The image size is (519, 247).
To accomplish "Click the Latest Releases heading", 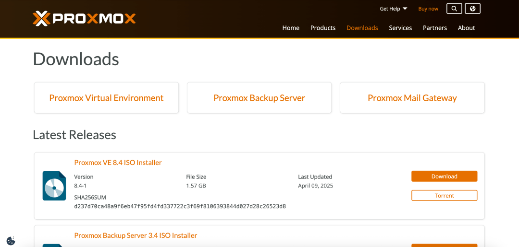I will click(74, 135).
